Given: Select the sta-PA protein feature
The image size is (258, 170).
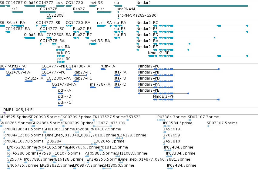Looking at the screenshot, I should 117,75.
